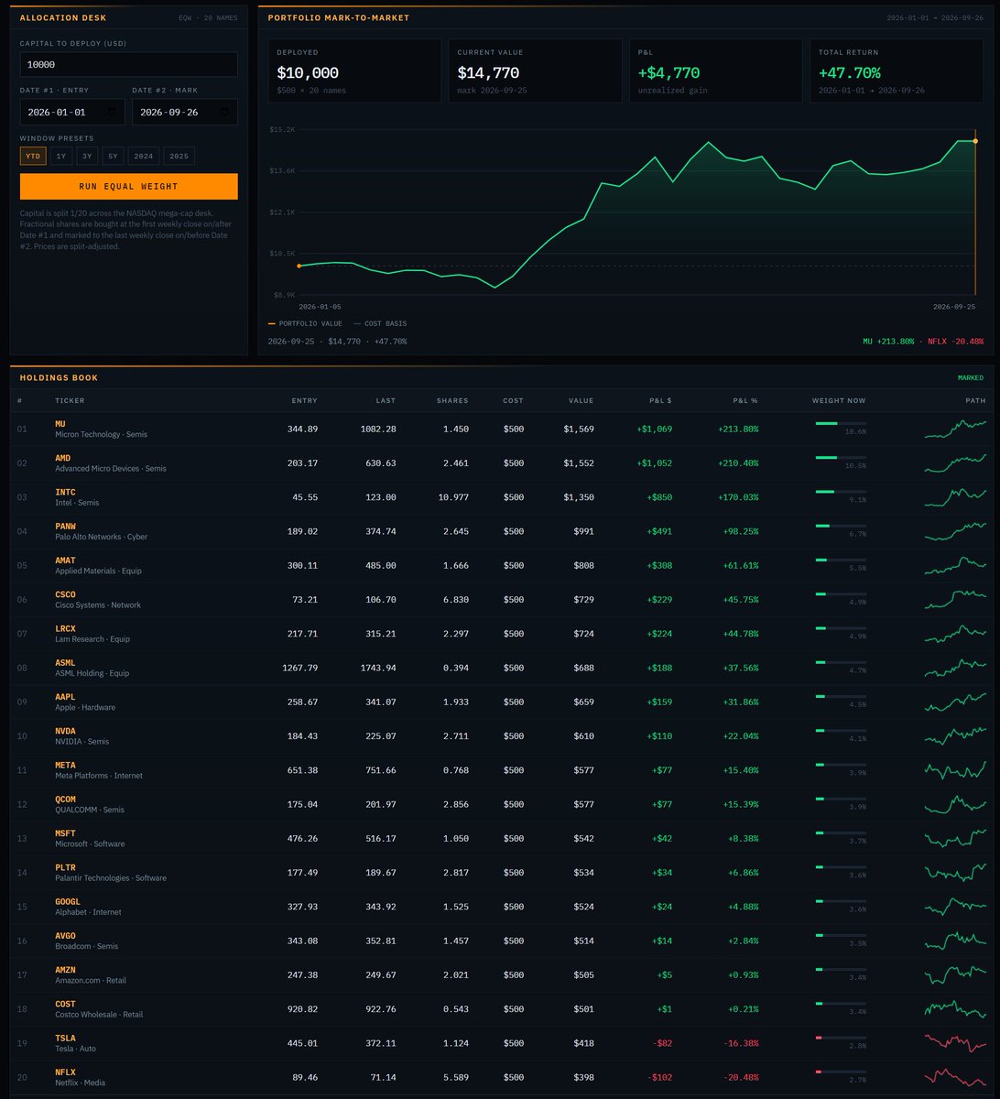
Task: Edit the capital to deploy field
Action: point(129,64)
